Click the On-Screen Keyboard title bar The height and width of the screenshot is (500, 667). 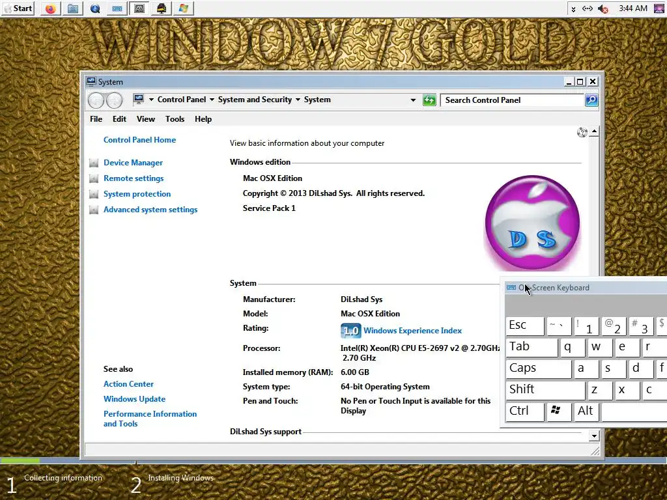point(586,288)
